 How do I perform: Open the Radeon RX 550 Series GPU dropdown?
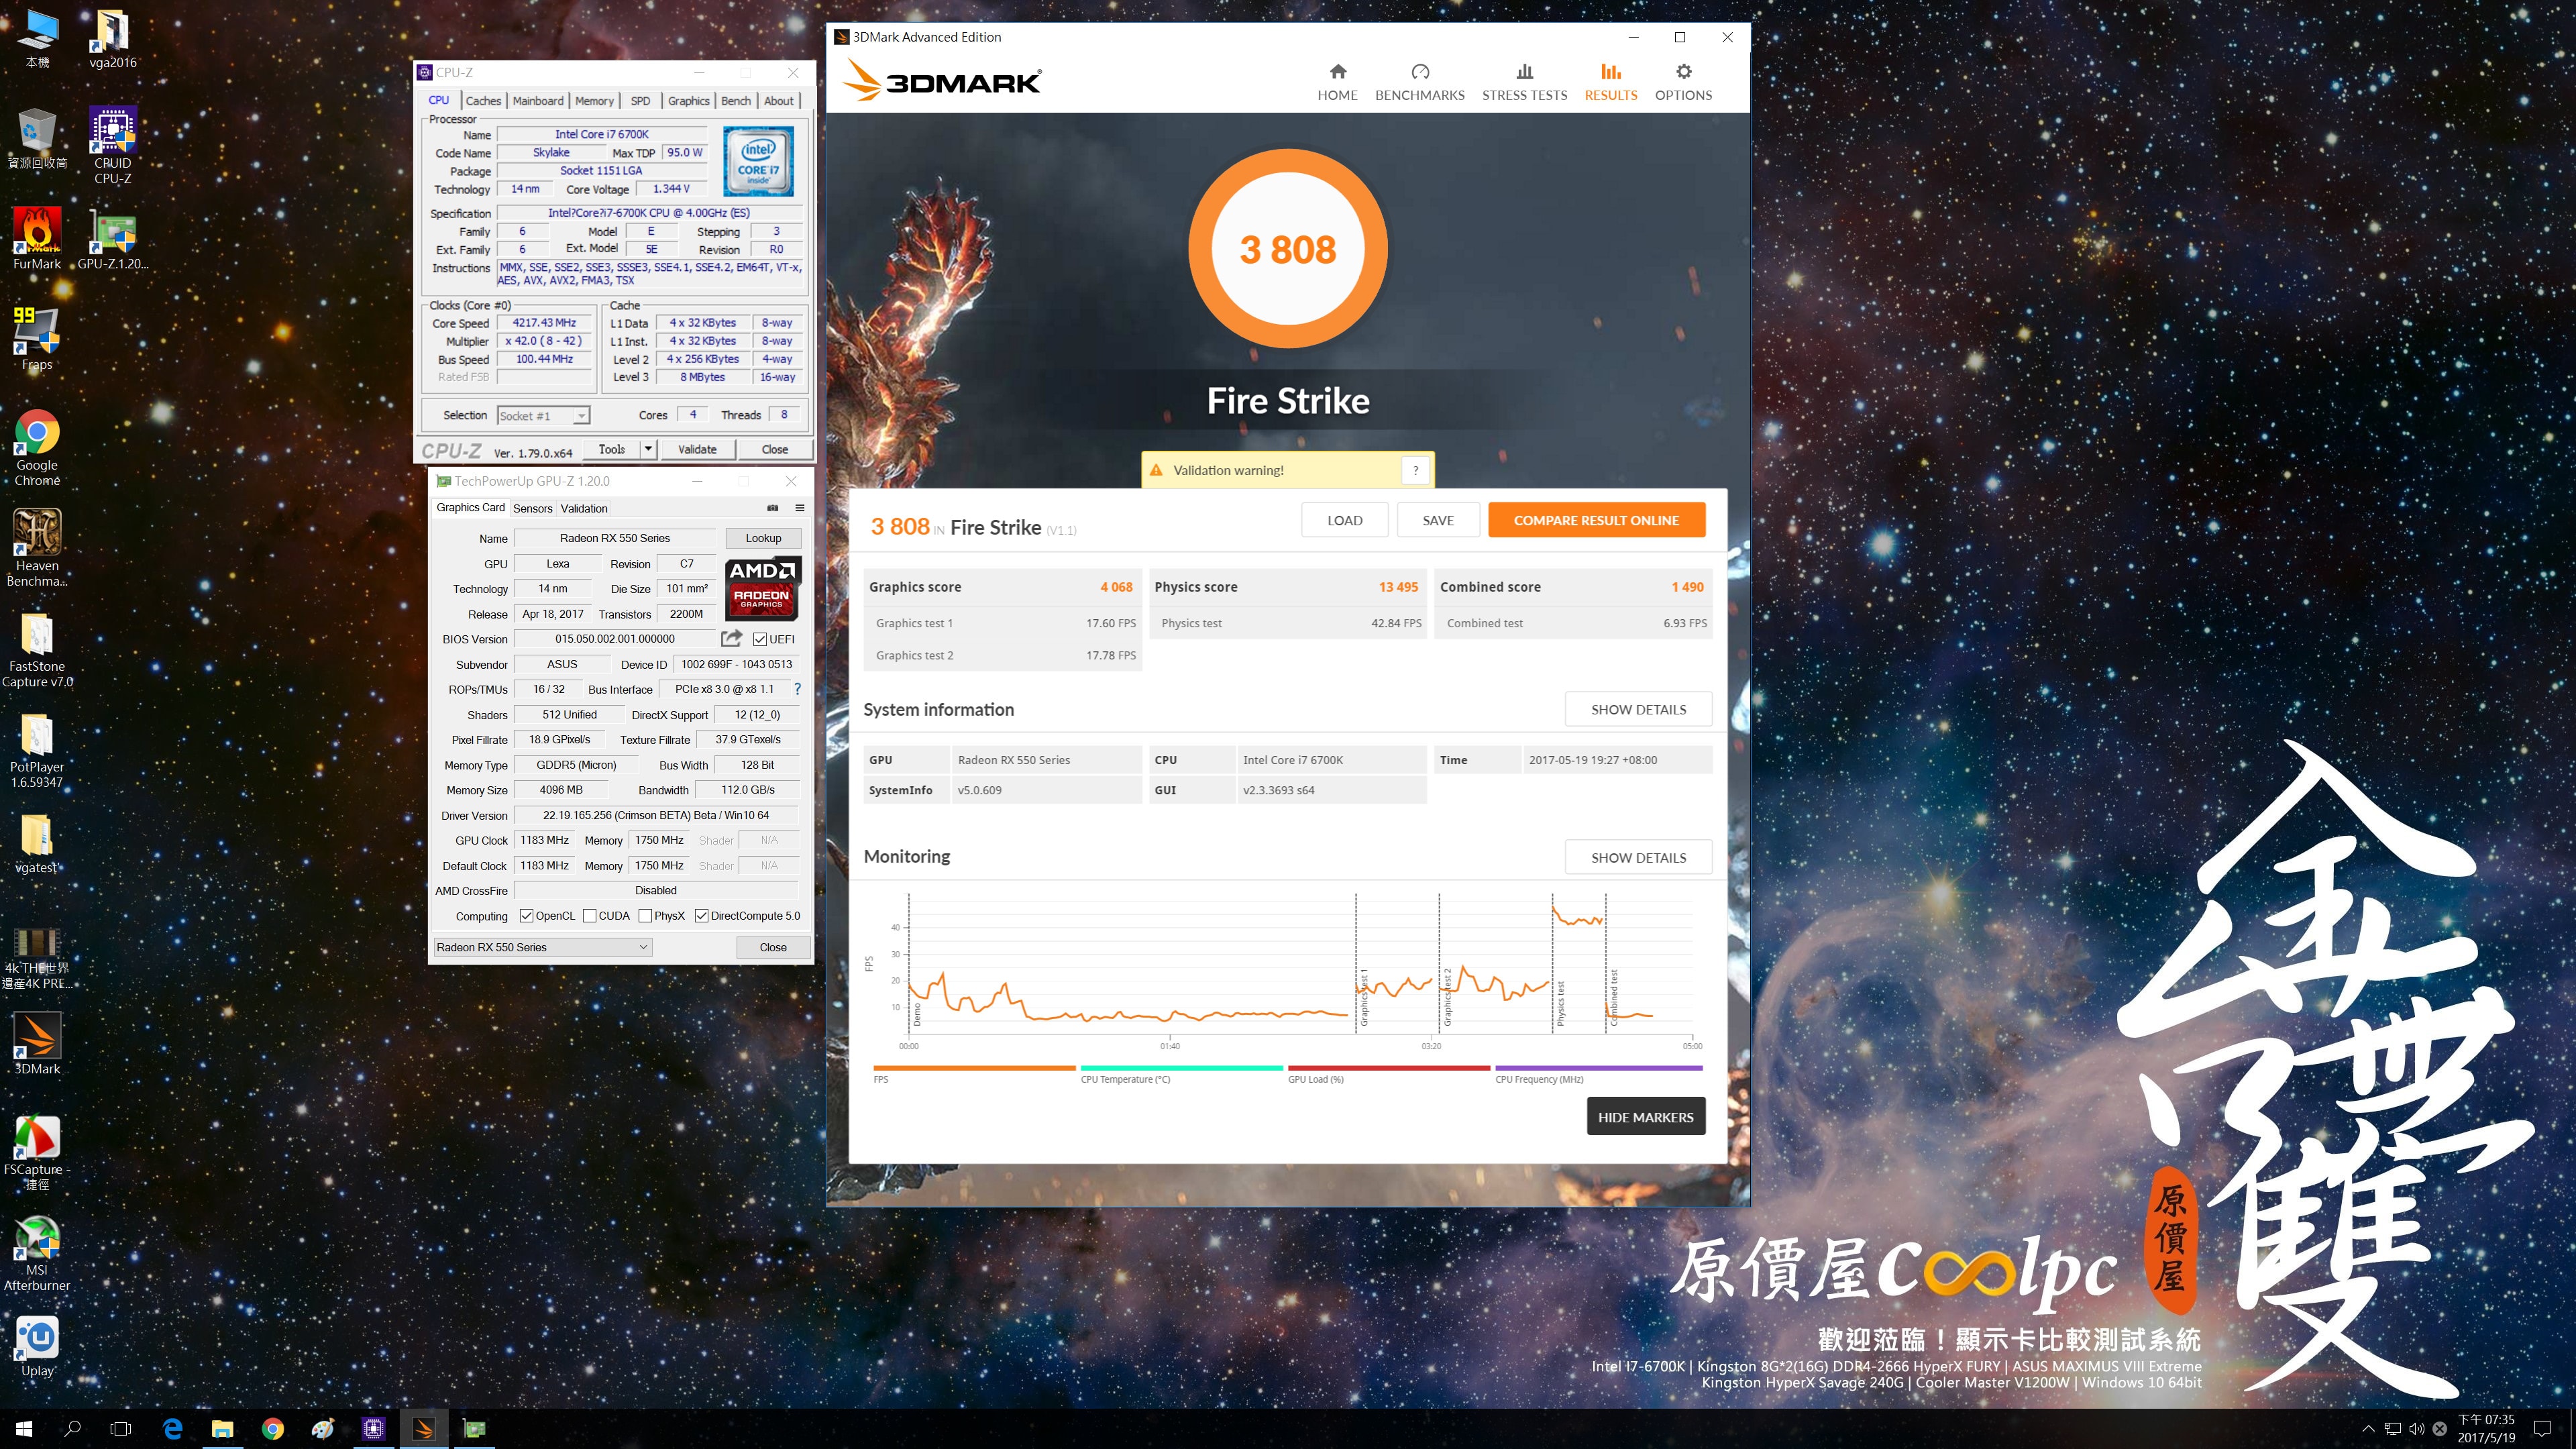(x=542, y=947)
